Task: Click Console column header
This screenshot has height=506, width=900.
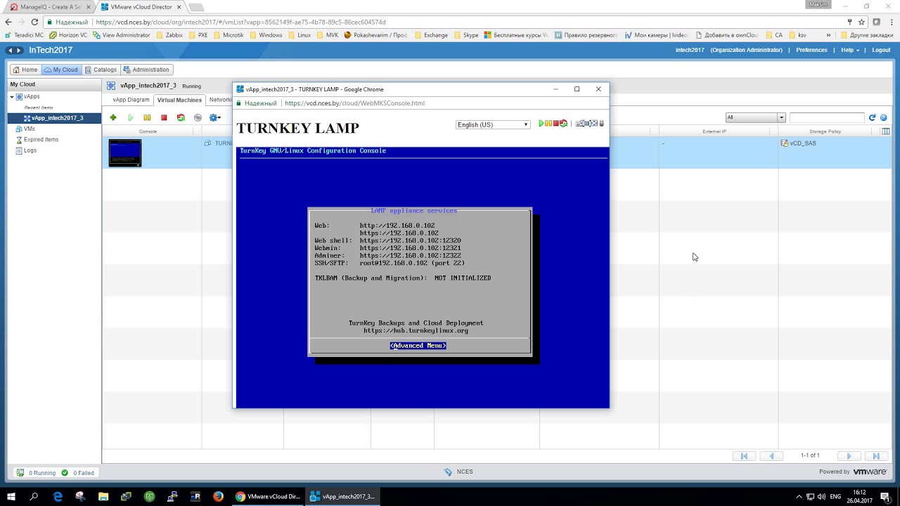Action: coord(148,131)
